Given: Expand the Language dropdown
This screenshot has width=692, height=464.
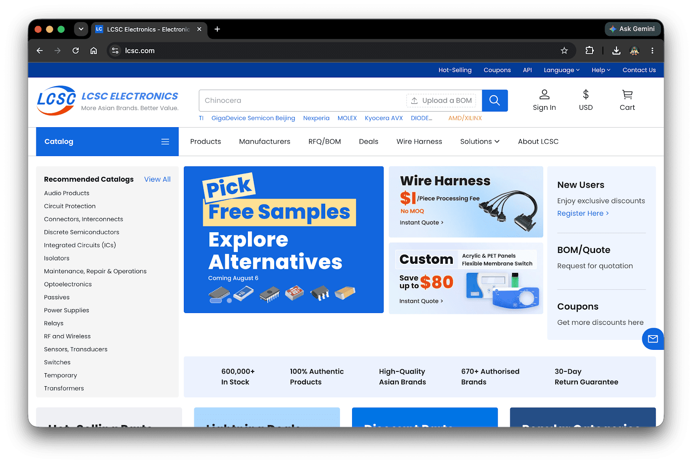Looking at the screenshot, I should [561, 70].
